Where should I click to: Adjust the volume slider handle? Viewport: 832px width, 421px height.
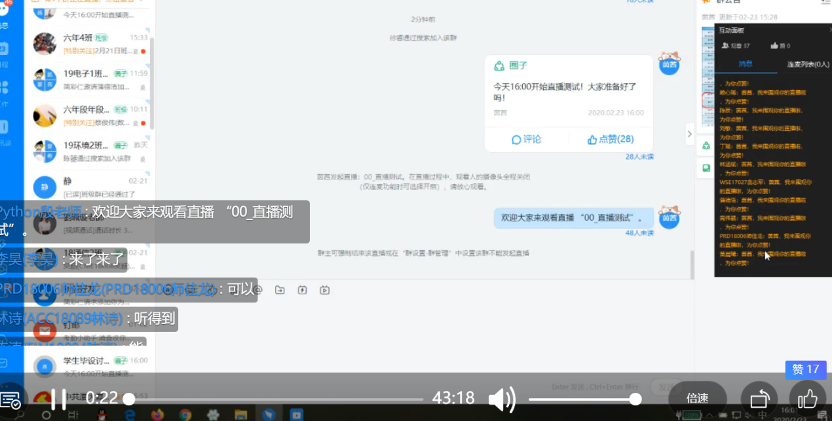635,399
